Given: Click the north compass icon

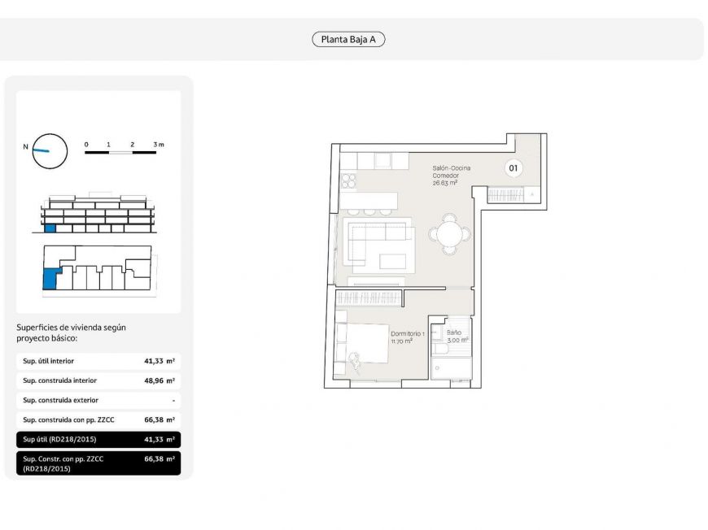Looking at the screenshot, I should (x=50, y=150).
